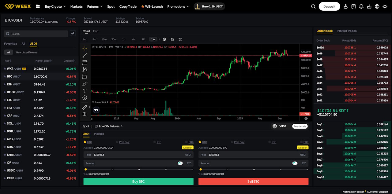Open the indicators icon above the chart
Screen dimensions: 392x194
pos(172,39)
